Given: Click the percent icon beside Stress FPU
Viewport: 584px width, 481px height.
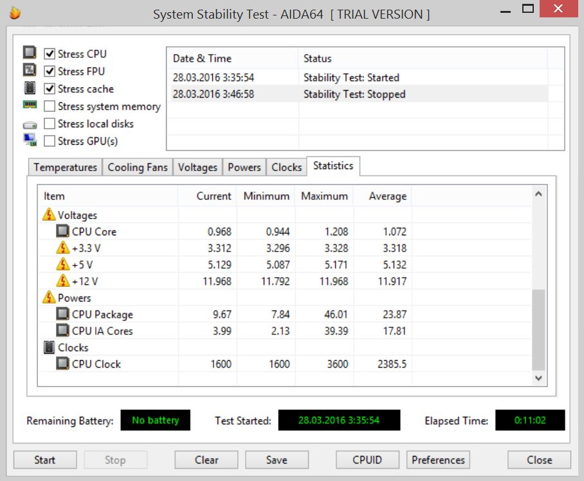Looking at the screenshot, I should [30, 70].
